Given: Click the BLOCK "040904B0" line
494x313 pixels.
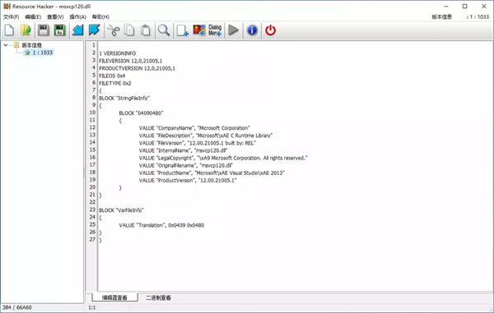Looking at the screenshot, I should click(x=141, y=113).
